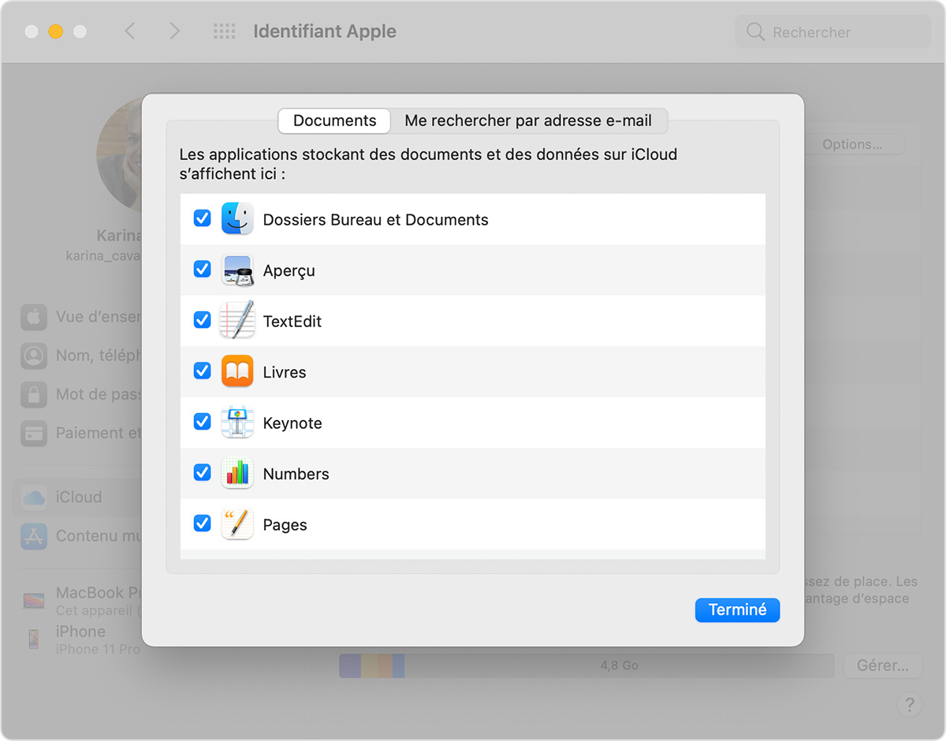The width and height of the screenshot is (946, 741).
Task: Uncheck the Aperçu checkbox
Action: (203, 270)
